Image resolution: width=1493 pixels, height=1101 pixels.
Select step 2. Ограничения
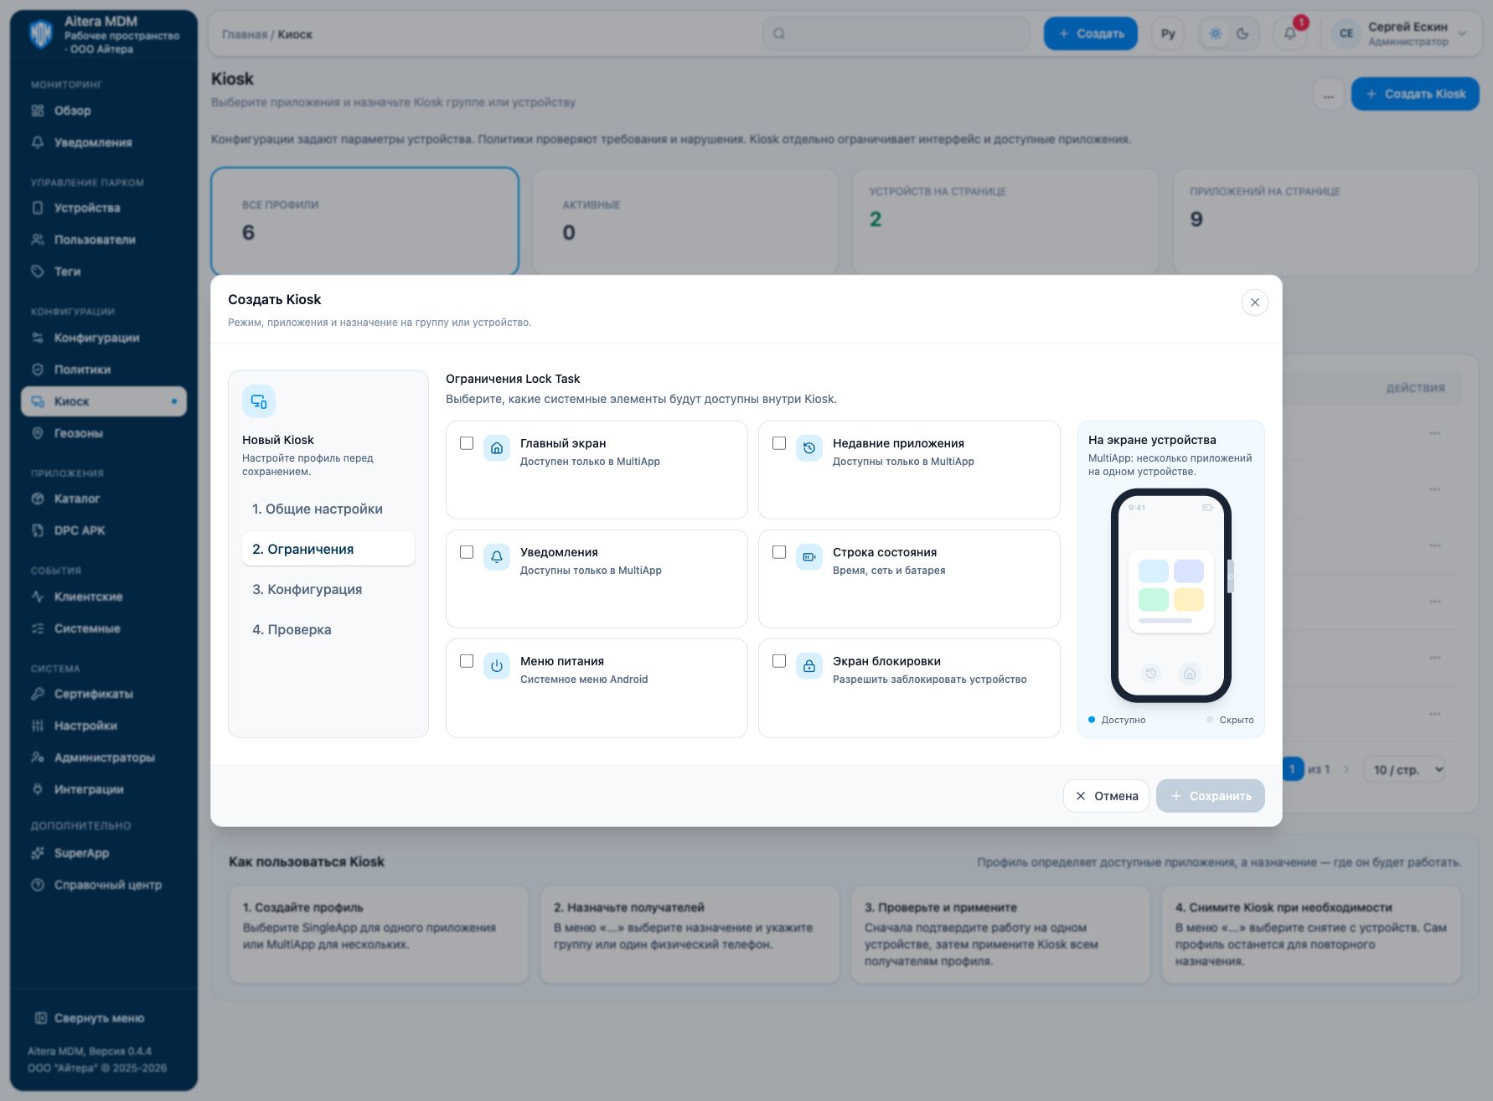click(328, 549)
